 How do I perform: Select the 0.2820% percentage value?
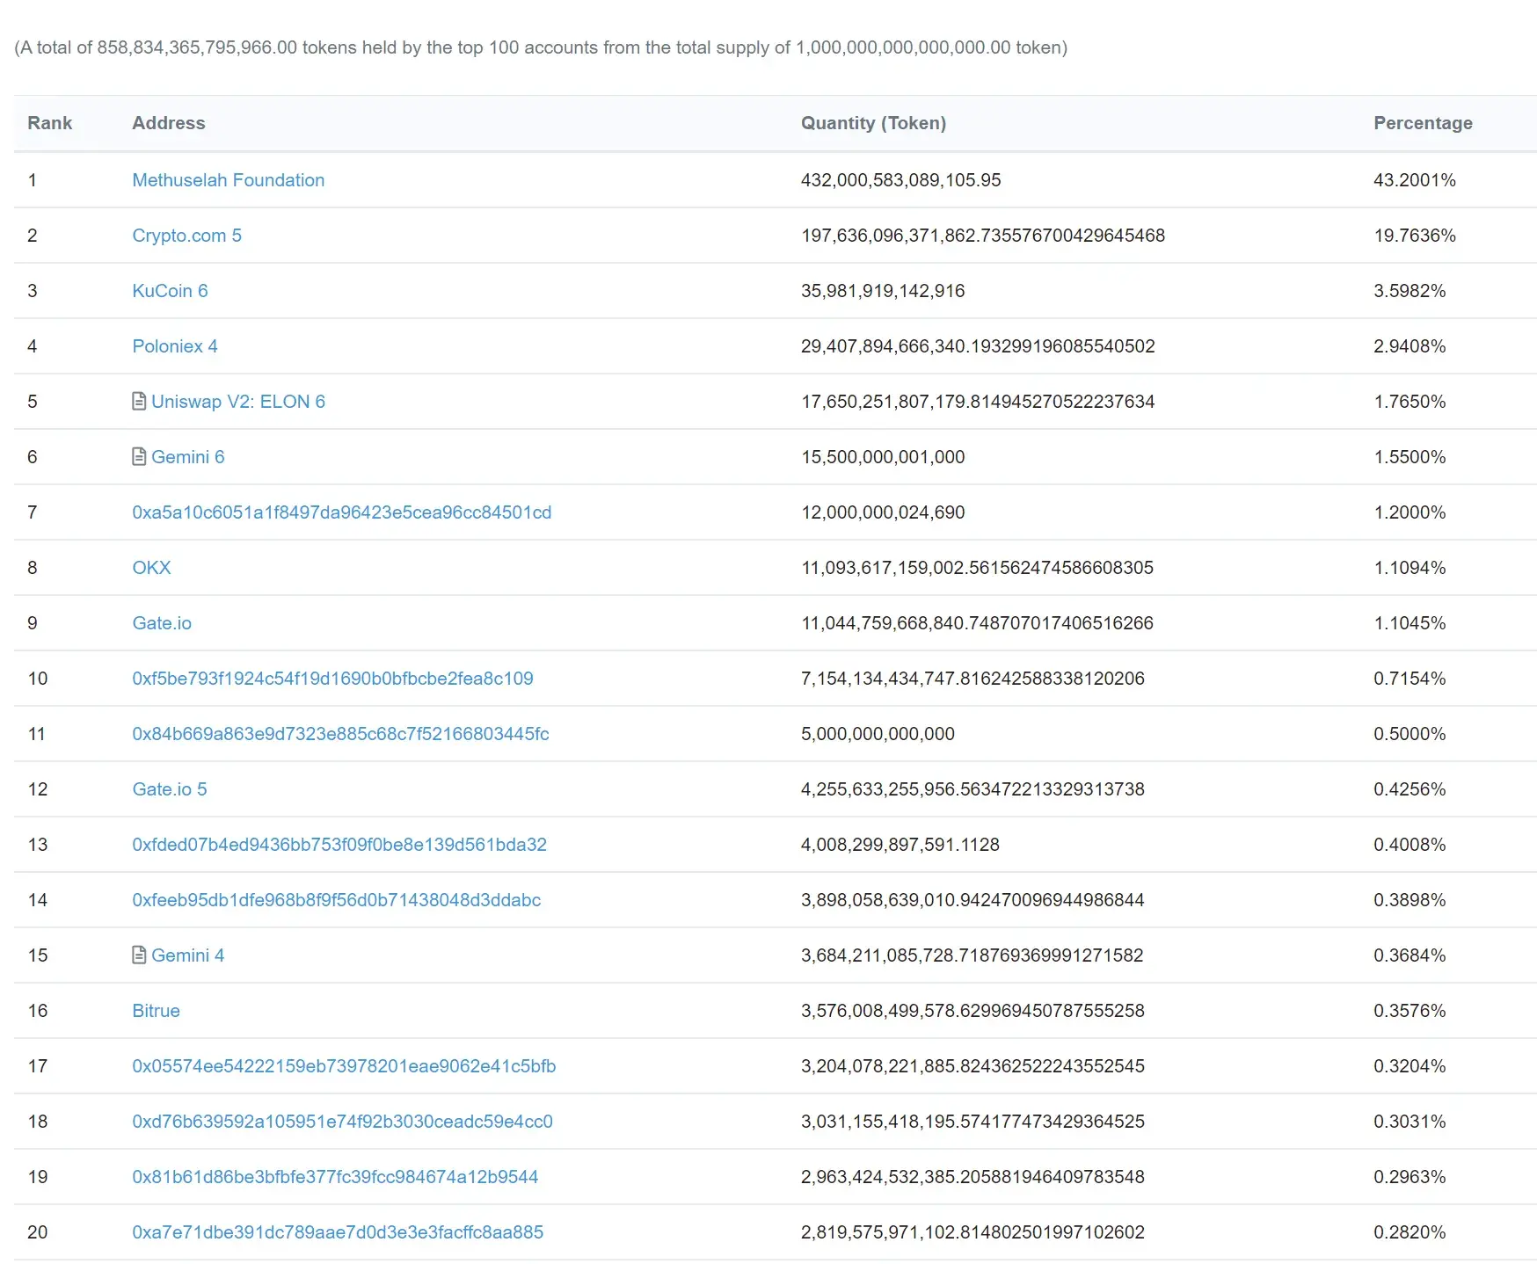1410,1232
